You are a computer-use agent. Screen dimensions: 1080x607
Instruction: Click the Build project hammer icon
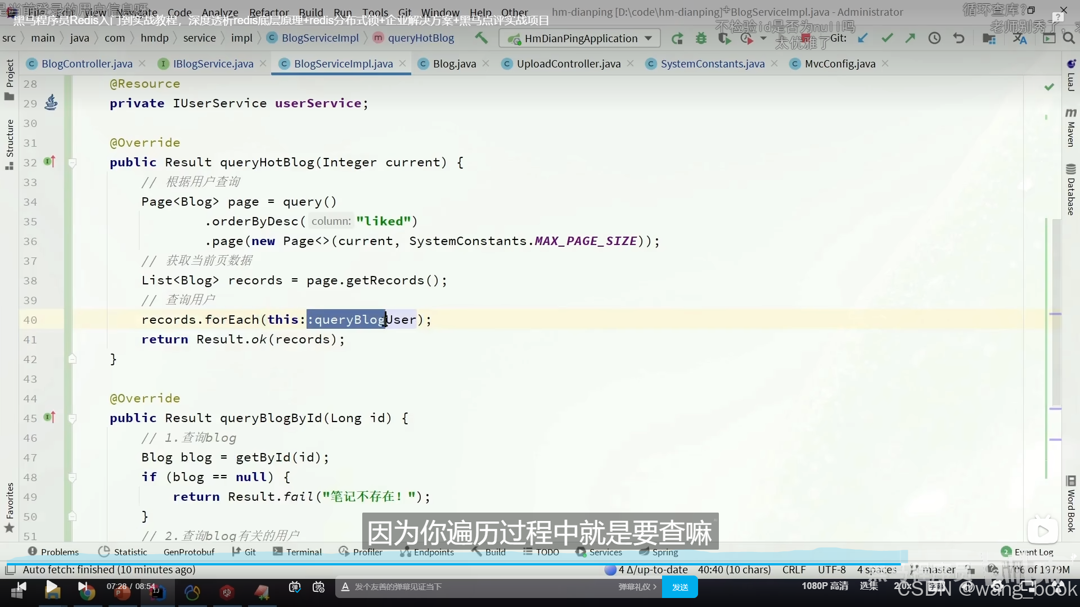[481, 38]
